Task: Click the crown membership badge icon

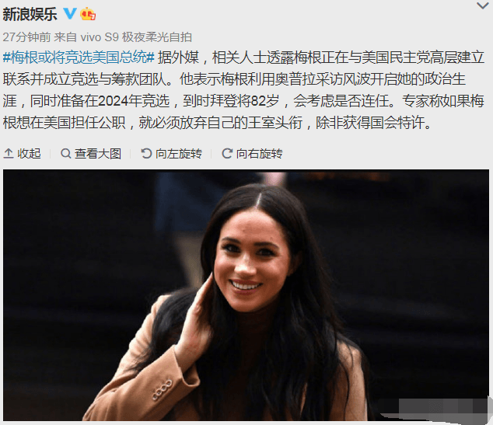Action: coord(88,14)
